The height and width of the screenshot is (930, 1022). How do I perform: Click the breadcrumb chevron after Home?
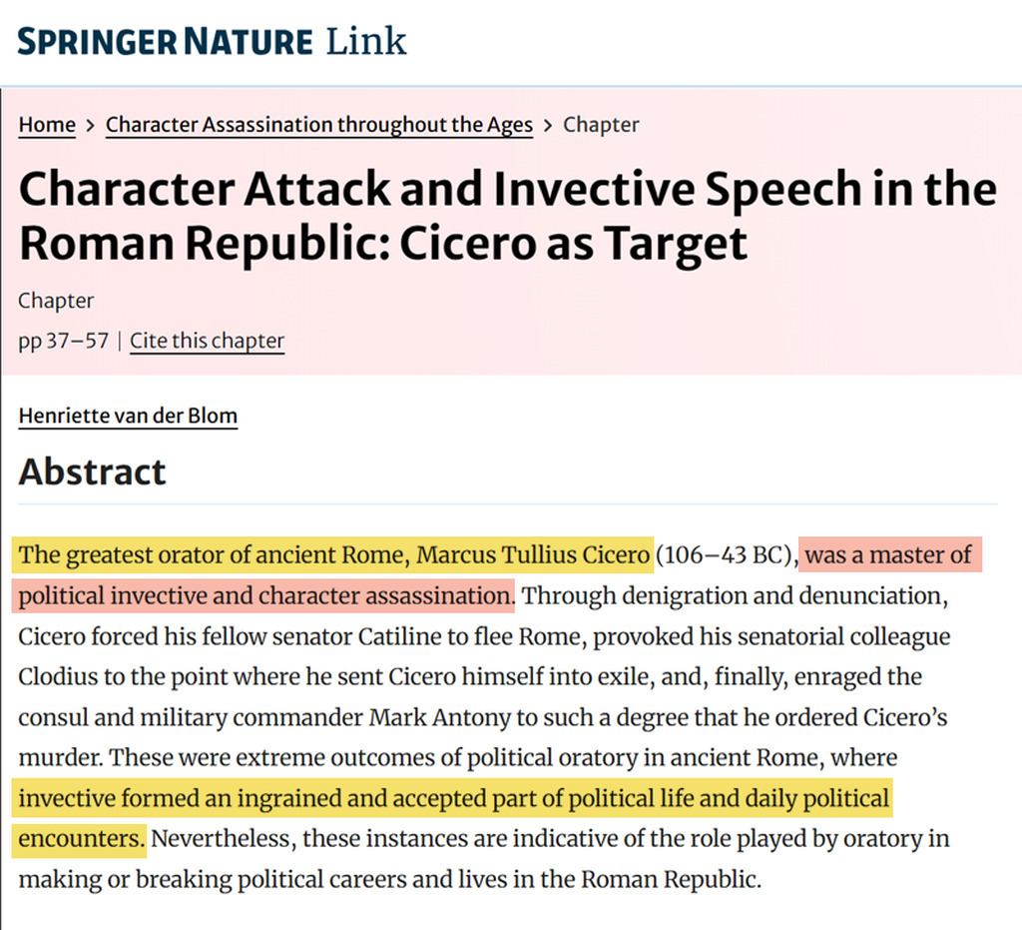[x=91, y=125]
